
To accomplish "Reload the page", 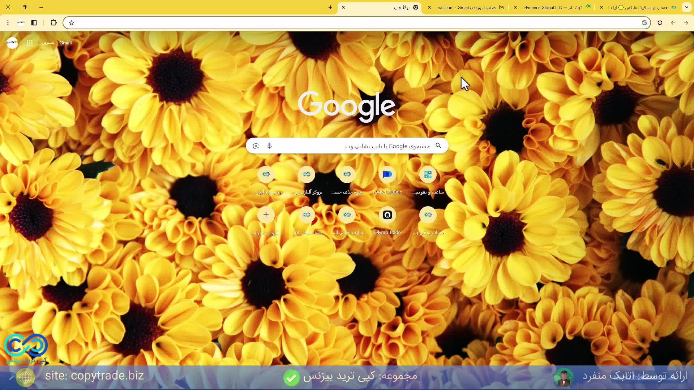I will point(660,23).
